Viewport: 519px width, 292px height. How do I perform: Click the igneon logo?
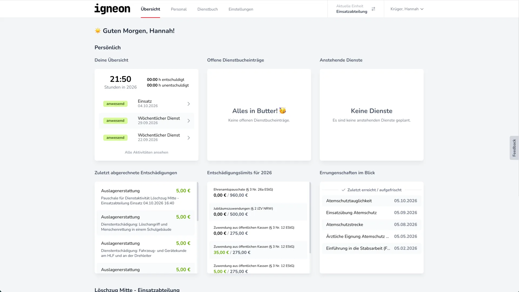point(112,9)
